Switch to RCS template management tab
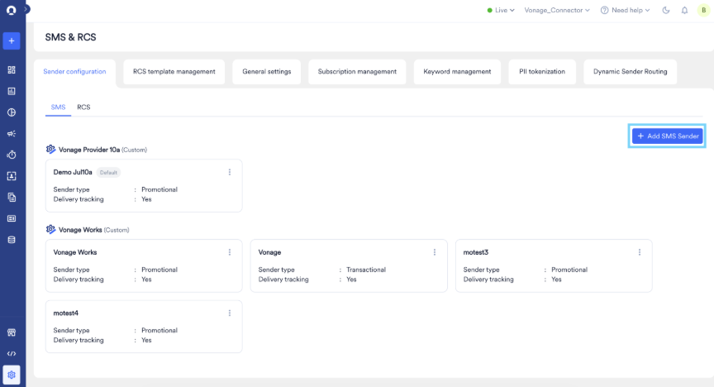The width and height of the screenshot is (714, 387). [174, 72]
